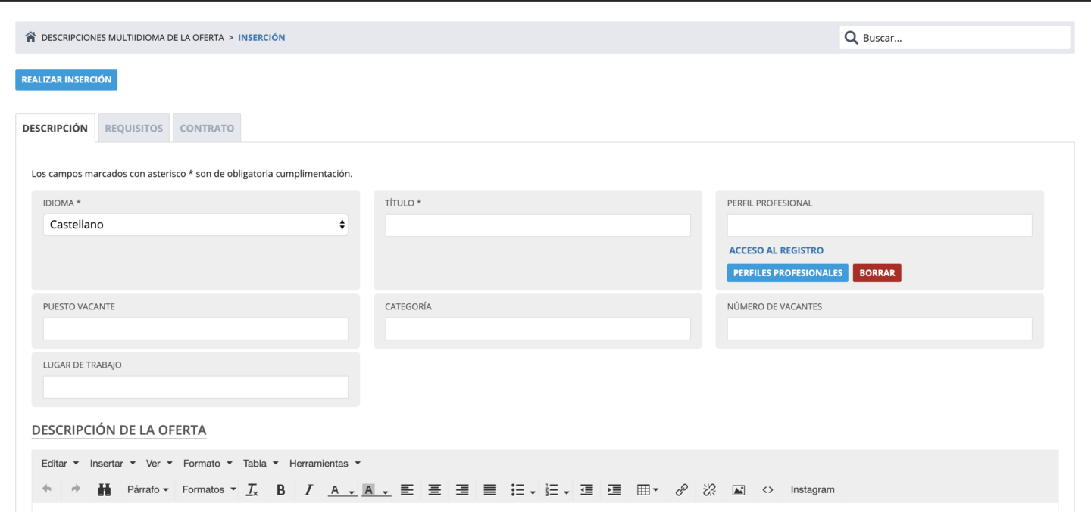Justify the text alignment
1091x512 pixels.
pos(490,490)
